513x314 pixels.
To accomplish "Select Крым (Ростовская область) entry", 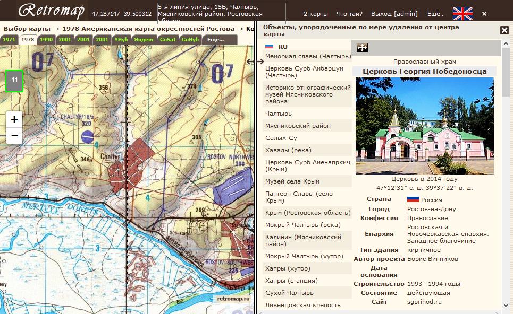I will pyautogui.click(x=308, y=213).
